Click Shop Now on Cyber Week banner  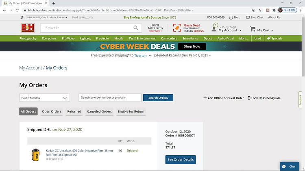192,46
